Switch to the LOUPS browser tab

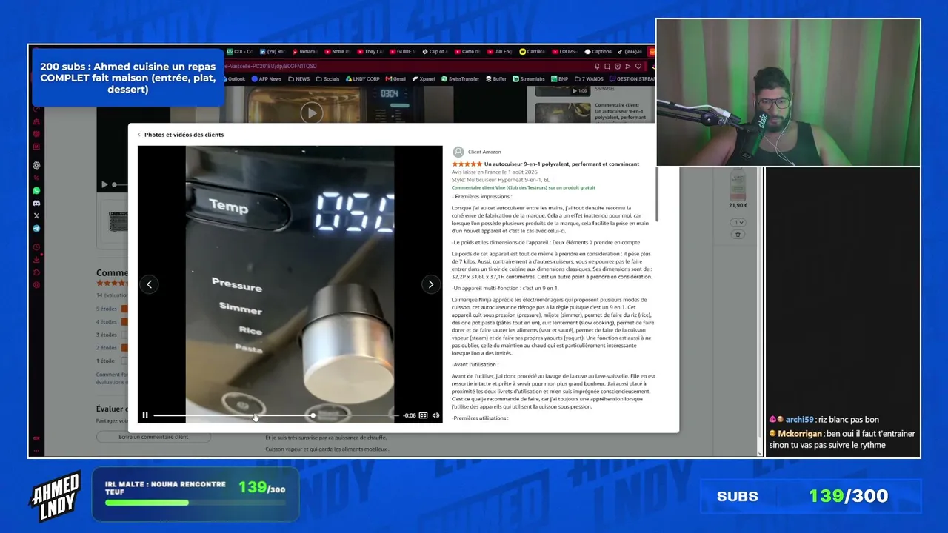564,52
